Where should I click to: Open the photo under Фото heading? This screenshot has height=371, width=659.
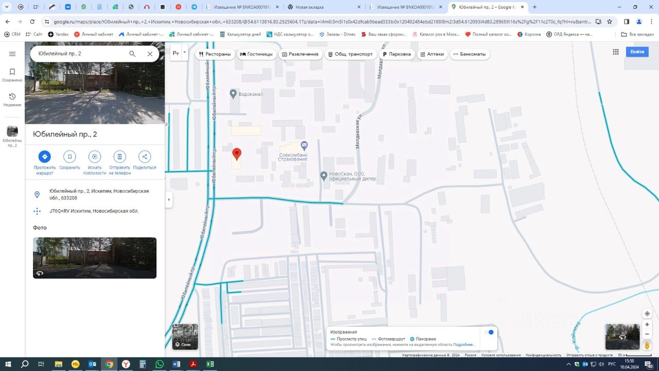click(x=95, y=258)
